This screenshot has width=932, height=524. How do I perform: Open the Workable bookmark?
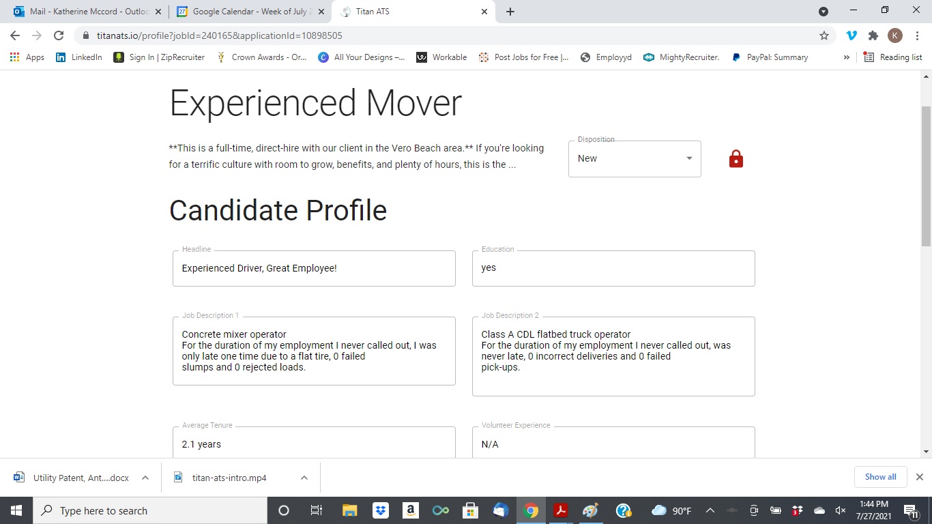point(441,57)
